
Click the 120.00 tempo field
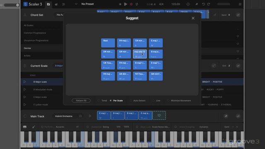[x=176, y=4]
